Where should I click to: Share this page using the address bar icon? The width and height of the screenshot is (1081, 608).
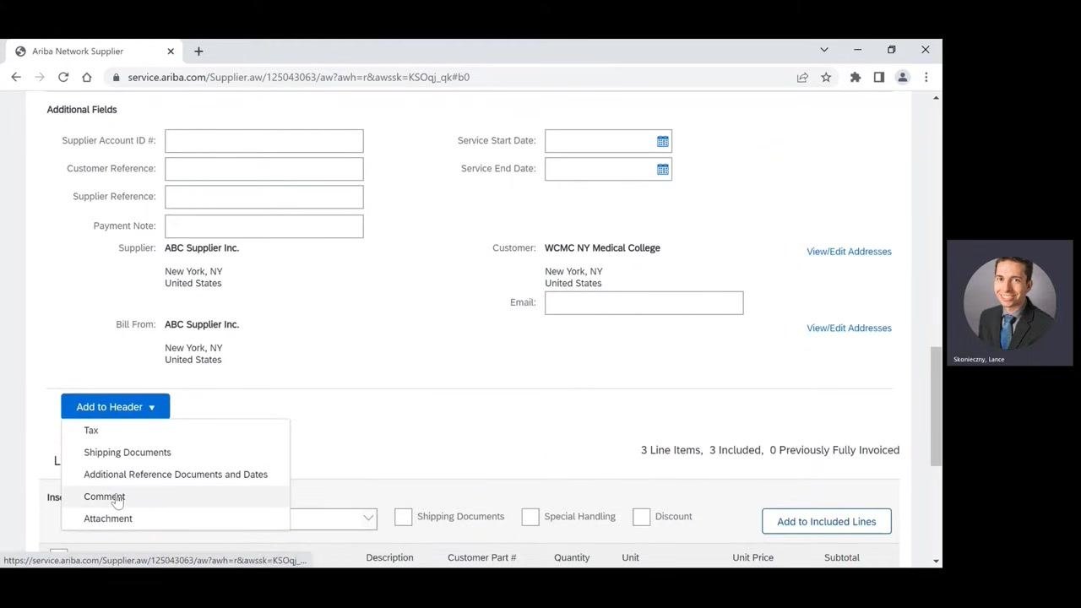pos(802,77)
